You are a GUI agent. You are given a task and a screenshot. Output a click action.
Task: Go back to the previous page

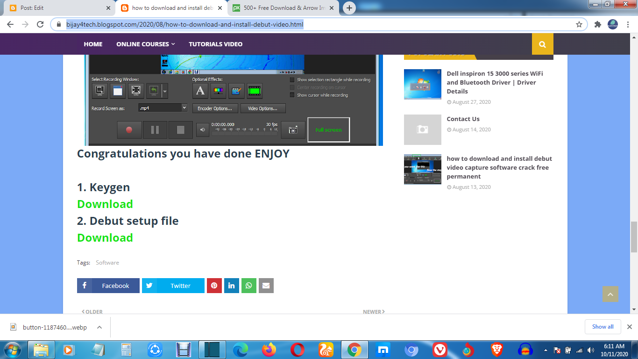(x=10, y=24)
